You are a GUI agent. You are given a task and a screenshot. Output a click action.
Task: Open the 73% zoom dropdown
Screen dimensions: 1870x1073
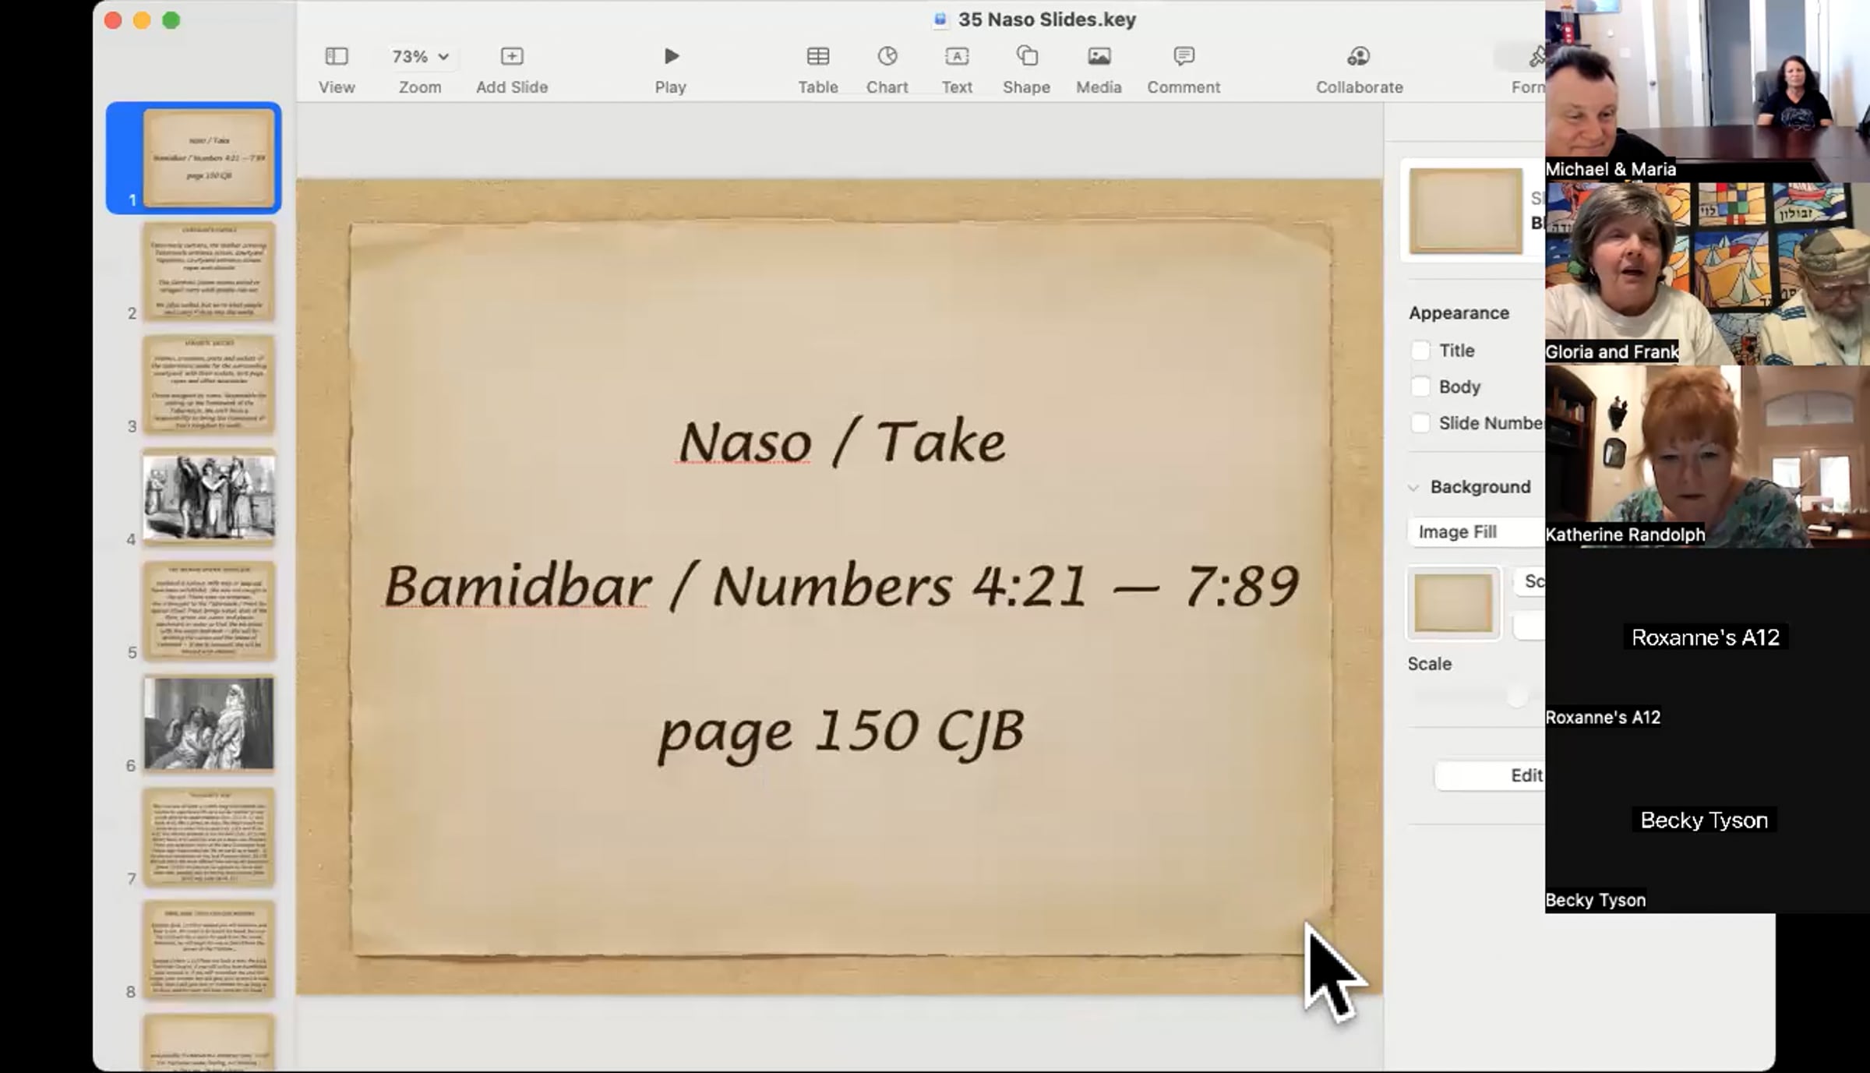[420, 57]
